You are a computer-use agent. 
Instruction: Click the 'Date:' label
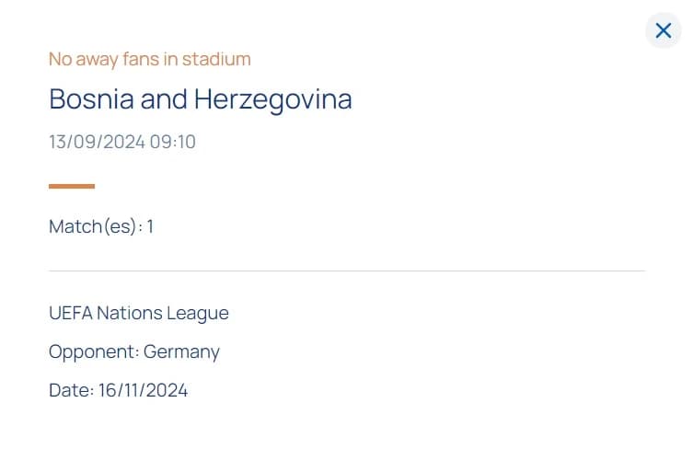pos(71,391)
